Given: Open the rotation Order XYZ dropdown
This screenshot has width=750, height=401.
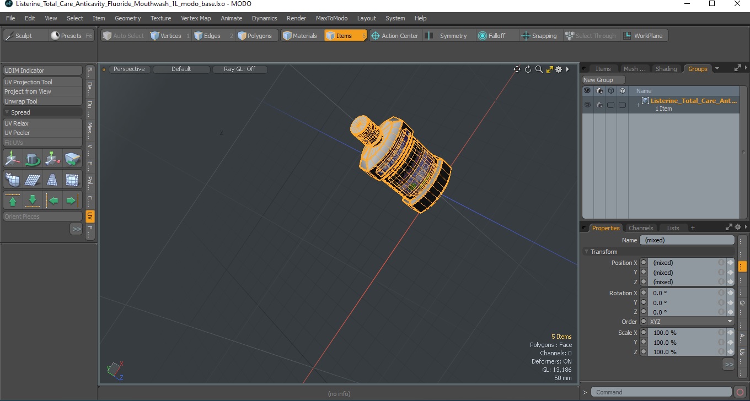Looking at the screenshot, I should [692, 322].
